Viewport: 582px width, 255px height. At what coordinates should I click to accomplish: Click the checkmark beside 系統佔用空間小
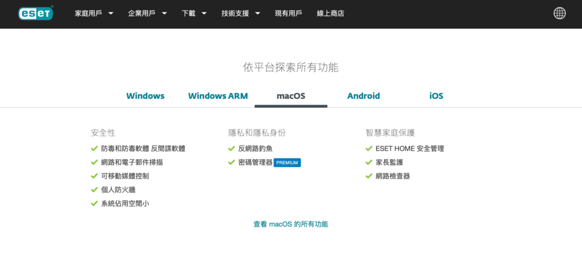tap(94, 203)
